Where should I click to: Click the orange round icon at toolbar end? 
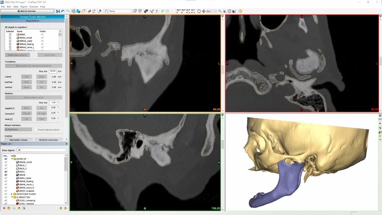[240, 11]
